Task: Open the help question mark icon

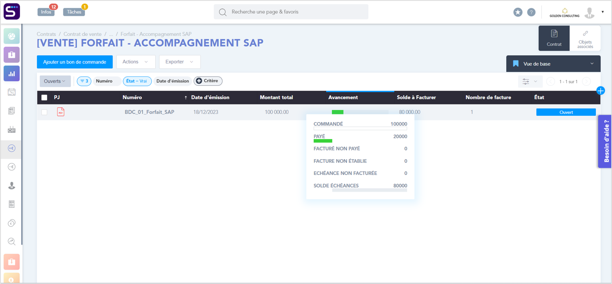Action: tap(531, 12)
